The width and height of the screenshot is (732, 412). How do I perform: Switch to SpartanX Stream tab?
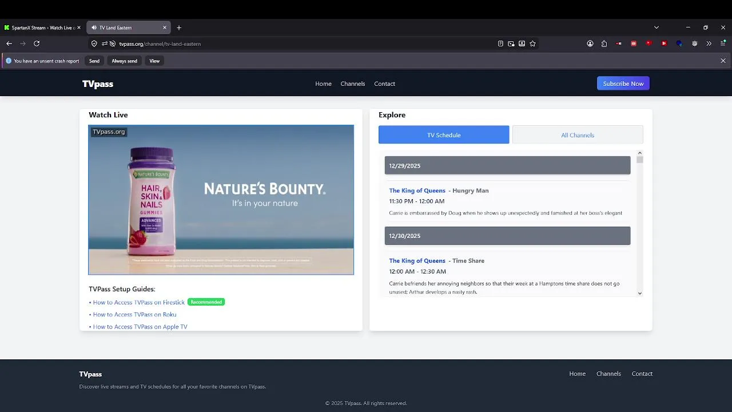pos(42,27)
